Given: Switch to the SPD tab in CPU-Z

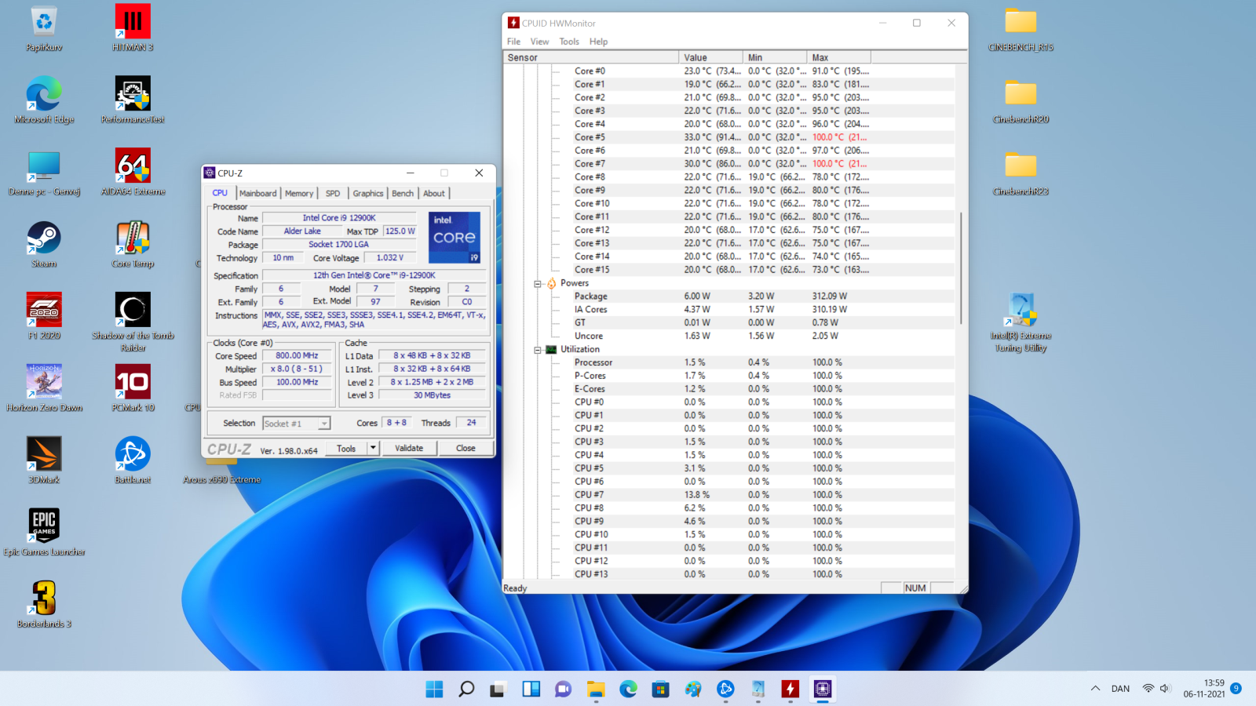Looking at the screenshot, I should [x=333, y=193].
